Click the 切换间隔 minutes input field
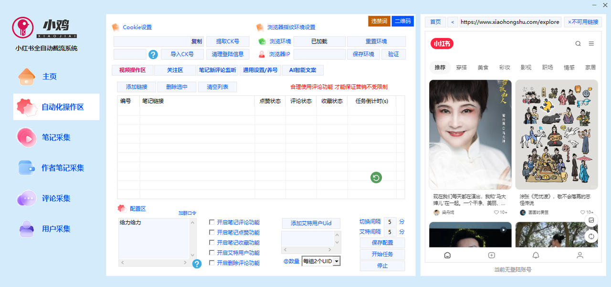 point(390,222)
